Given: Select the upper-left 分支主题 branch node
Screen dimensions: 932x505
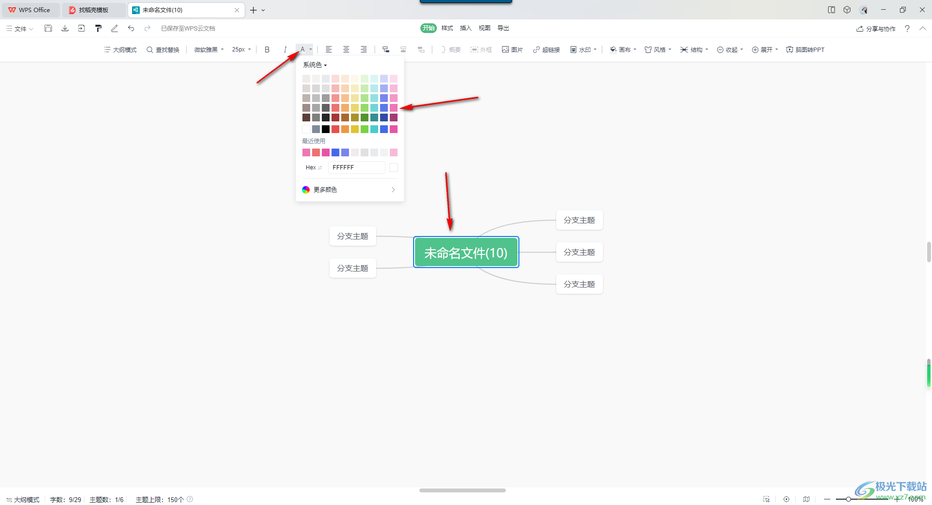Looking at the screenshot, I should tap(353, 236).
